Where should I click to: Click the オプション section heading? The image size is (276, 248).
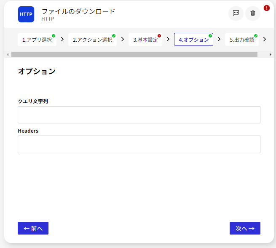37,72
